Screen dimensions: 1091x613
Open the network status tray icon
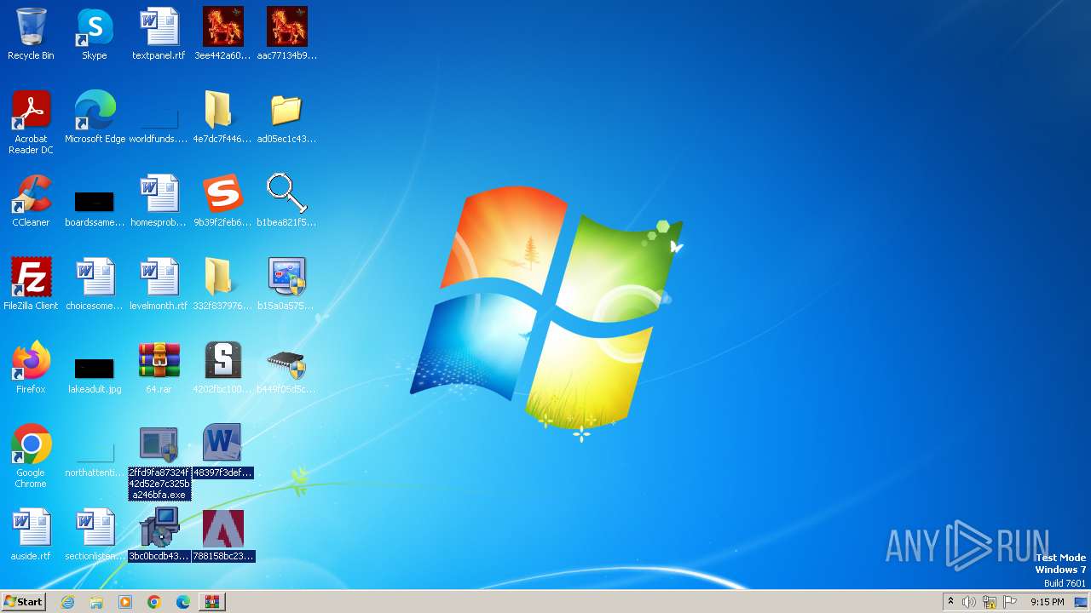(990, 602)
